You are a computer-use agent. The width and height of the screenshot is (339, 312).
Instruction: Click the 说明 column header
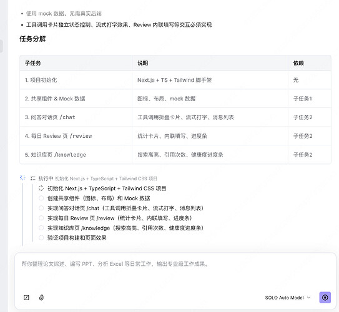coord(143,63)
